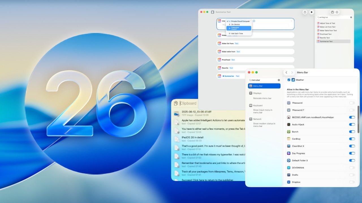Viewport: 362px width, 203px height.
Task: Clear the menubar search field
Action: click(x=278, y=80)
